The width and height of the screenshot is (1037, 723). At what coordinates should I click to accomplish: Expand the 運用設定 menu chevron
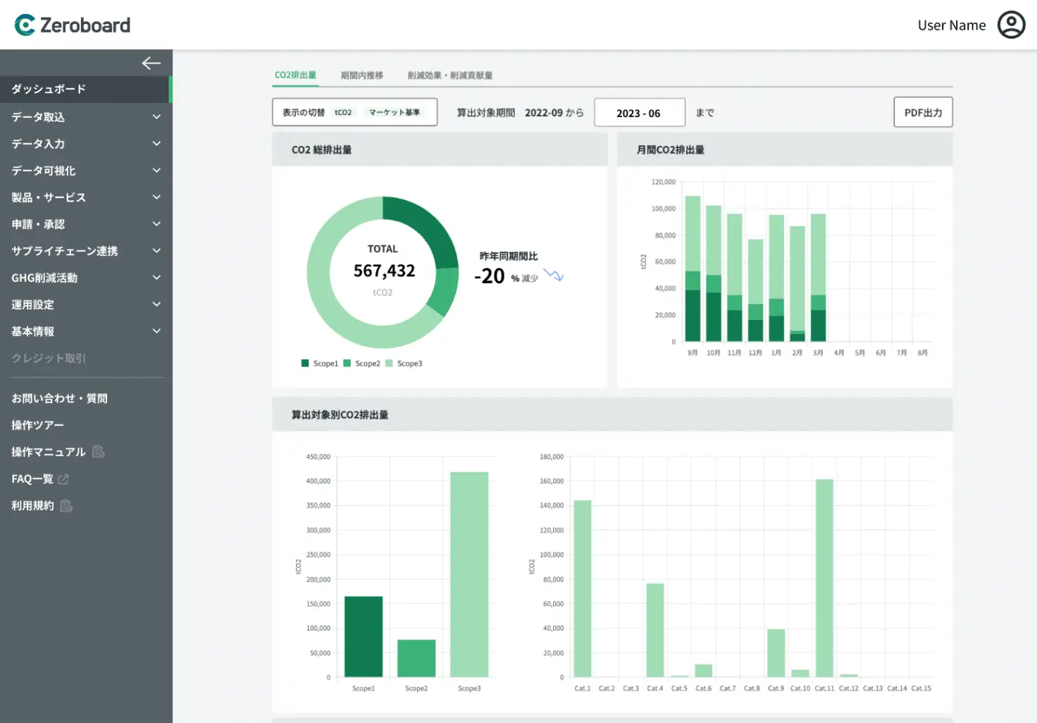pos(156,304)
